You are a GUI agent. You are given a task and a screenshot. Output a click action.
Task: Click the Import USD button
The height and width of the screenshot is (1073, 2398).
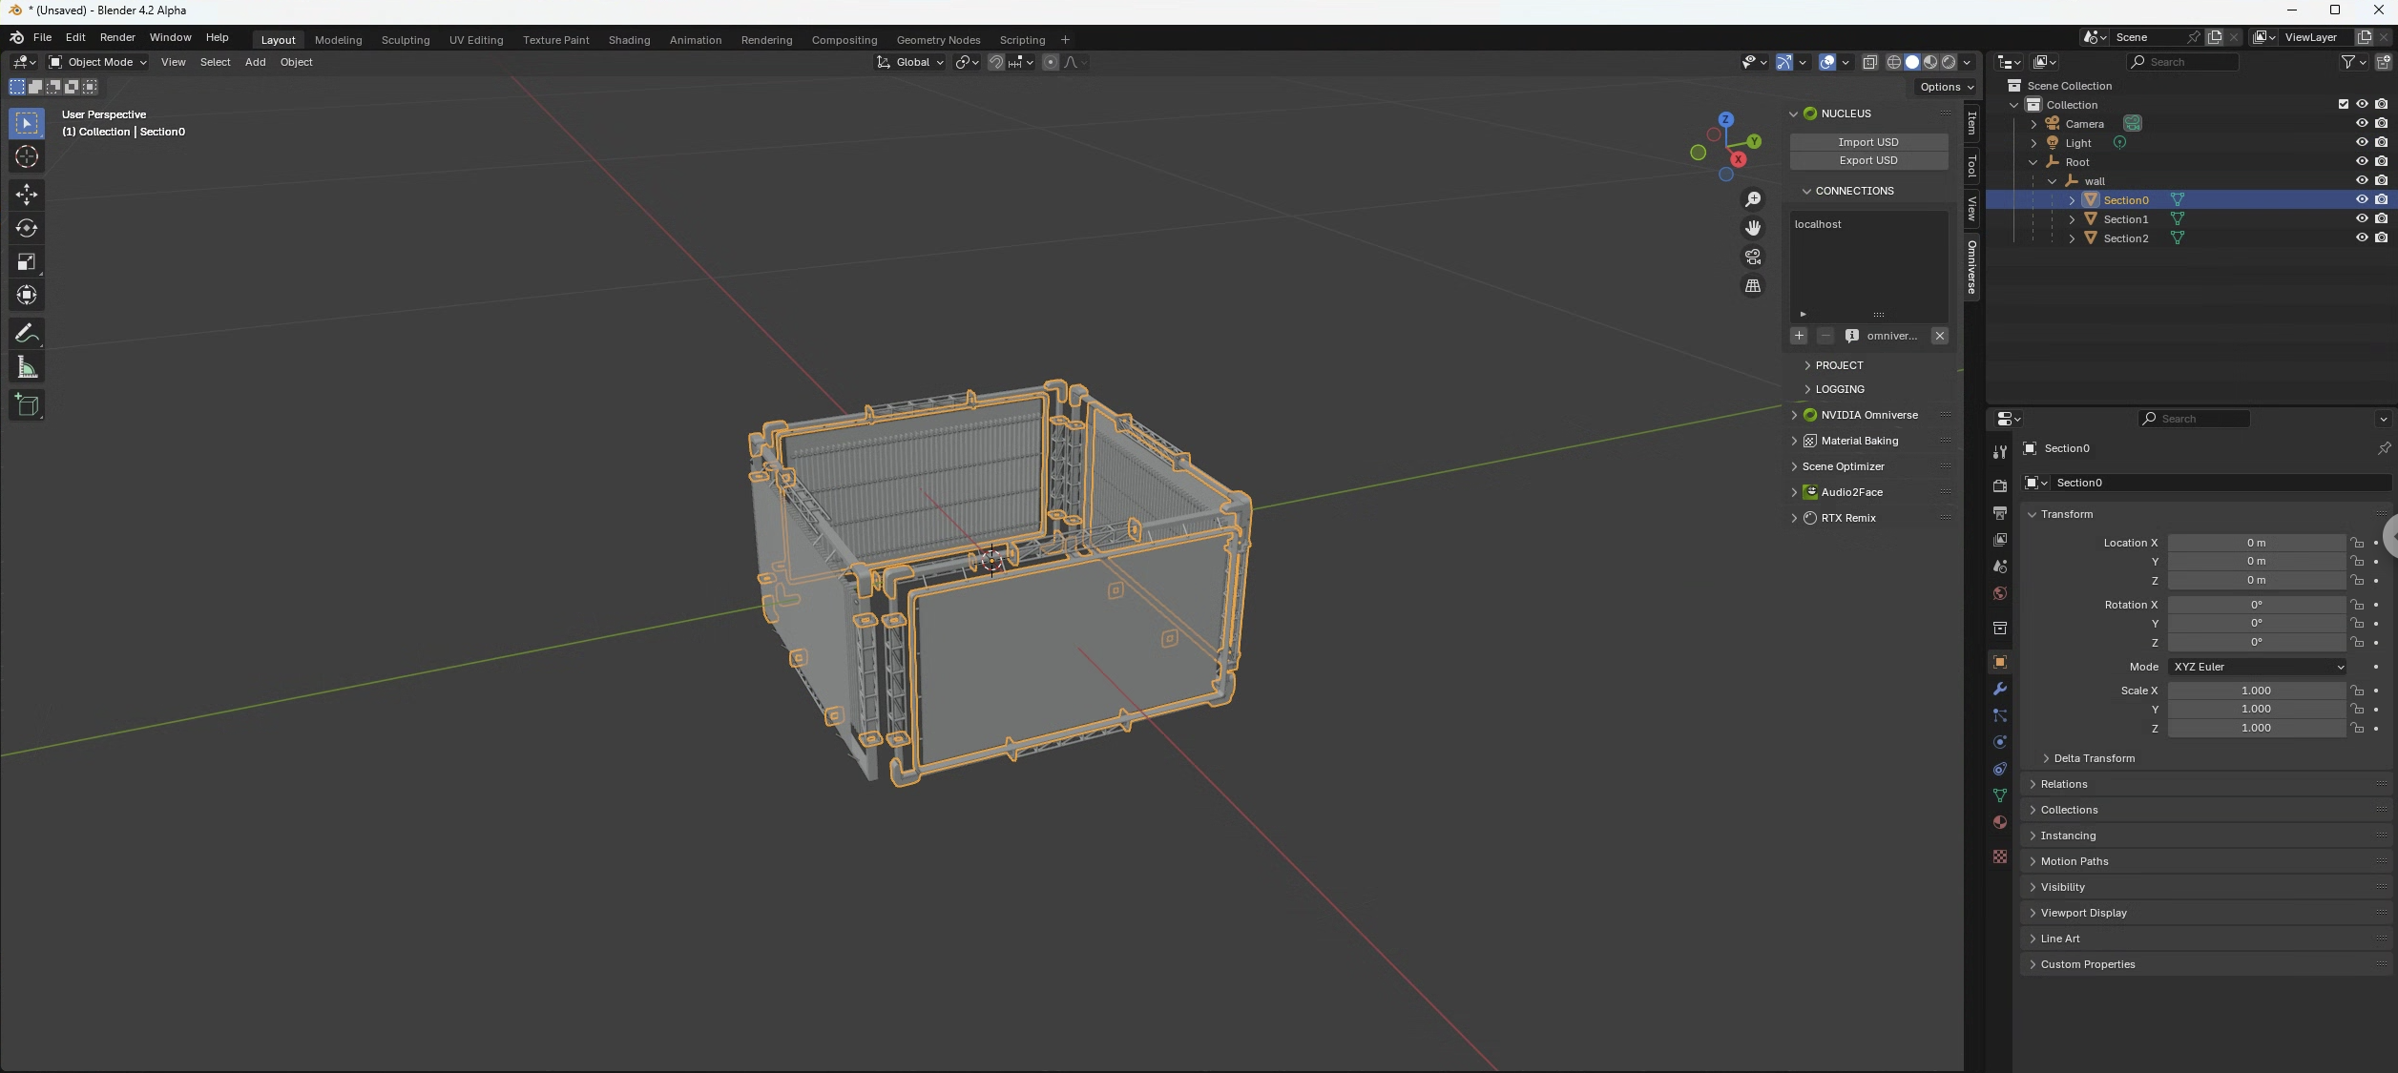(x=1867, y=142)
